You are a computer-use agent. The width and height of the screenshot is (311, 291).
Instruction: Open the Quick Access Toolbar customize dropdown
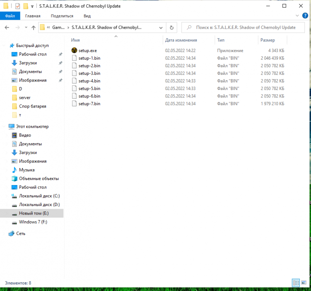(x=32, y=6)
